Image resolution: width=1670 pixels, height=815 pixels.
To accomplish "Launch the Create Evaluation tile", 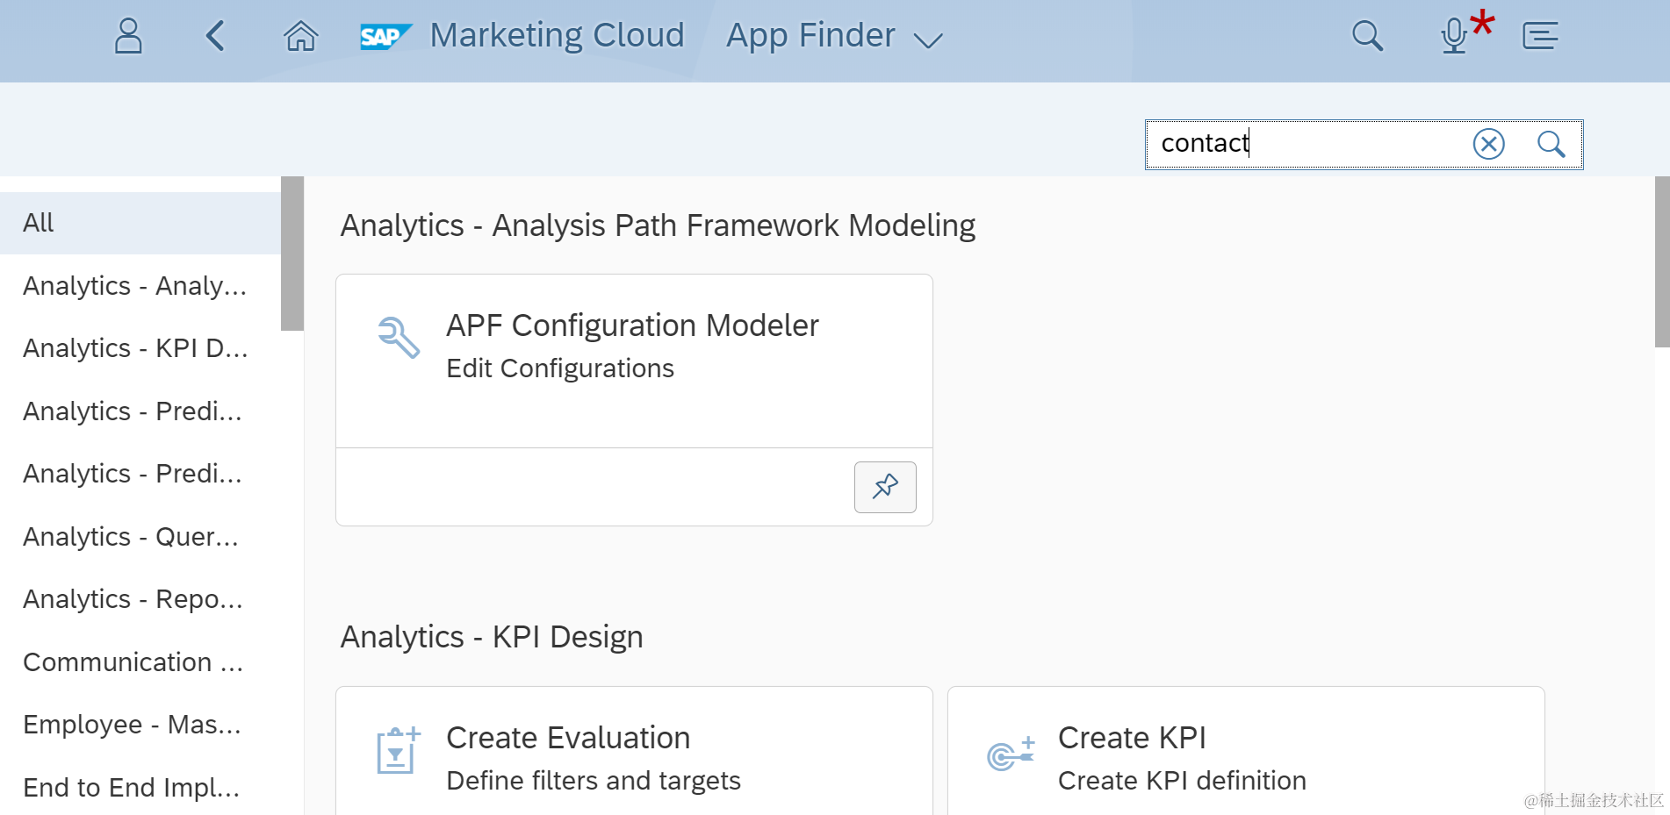I will coord(632,756).
